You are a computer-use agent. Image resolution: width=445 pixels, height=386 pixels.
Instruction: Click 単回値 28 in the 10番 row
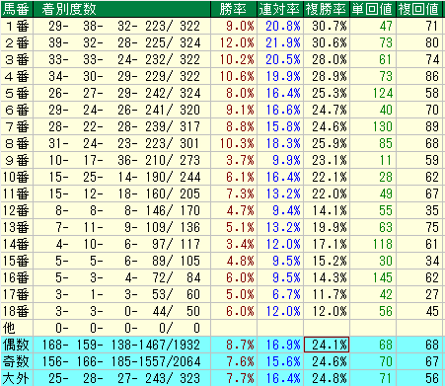(x=373, y=177)
